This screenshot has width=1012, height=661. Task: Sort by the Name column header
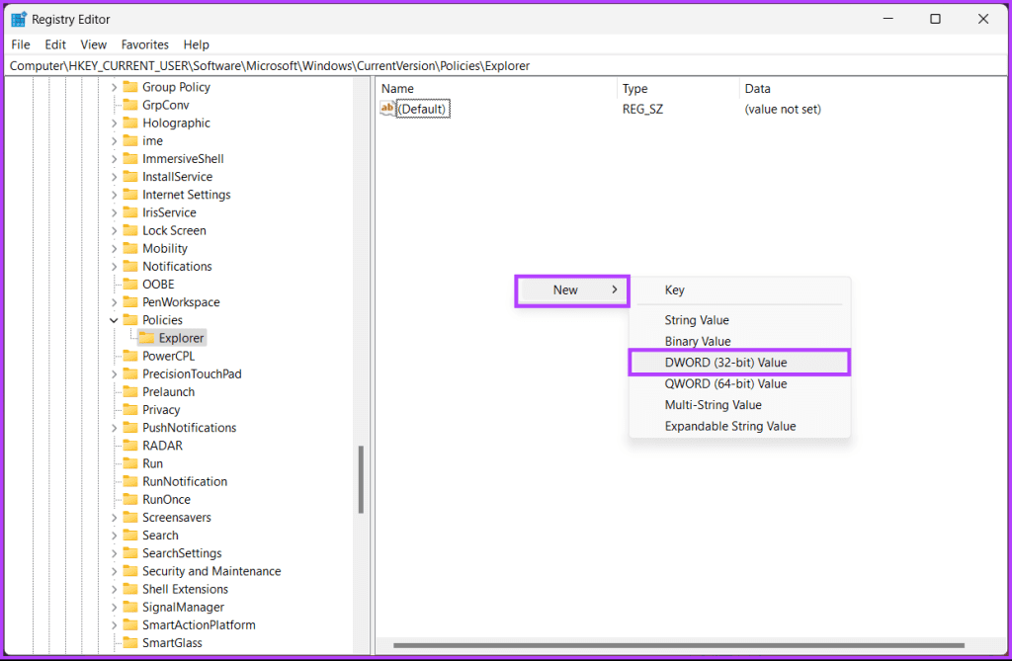(x=396, y=88)
